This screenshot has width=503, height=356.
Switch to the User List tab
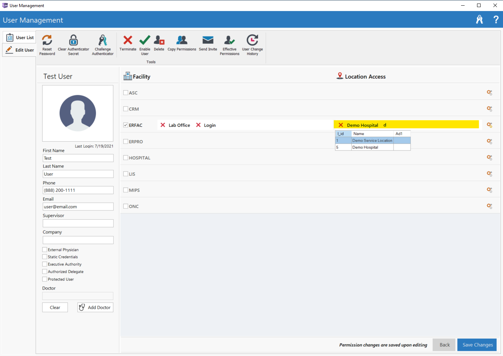pyautogui.click(x=20, y=38)
